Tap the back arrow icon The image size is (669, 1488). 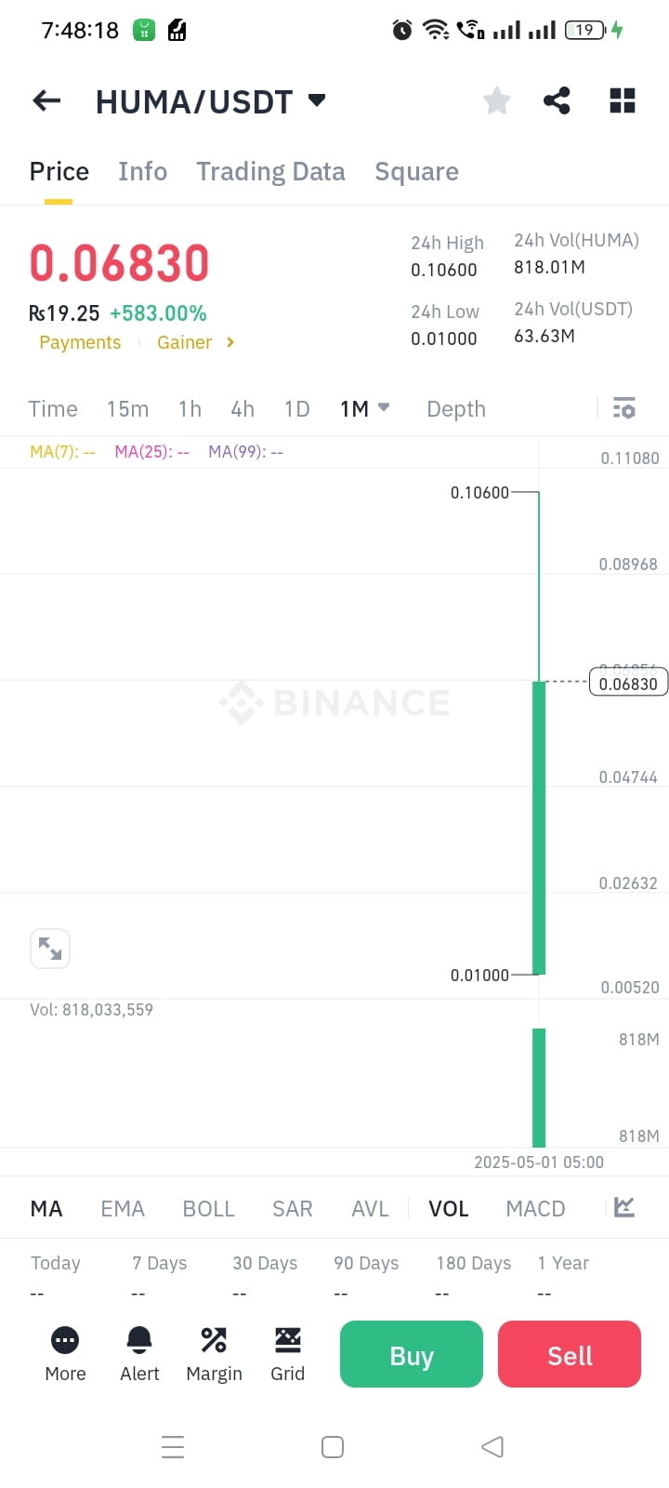46,100
